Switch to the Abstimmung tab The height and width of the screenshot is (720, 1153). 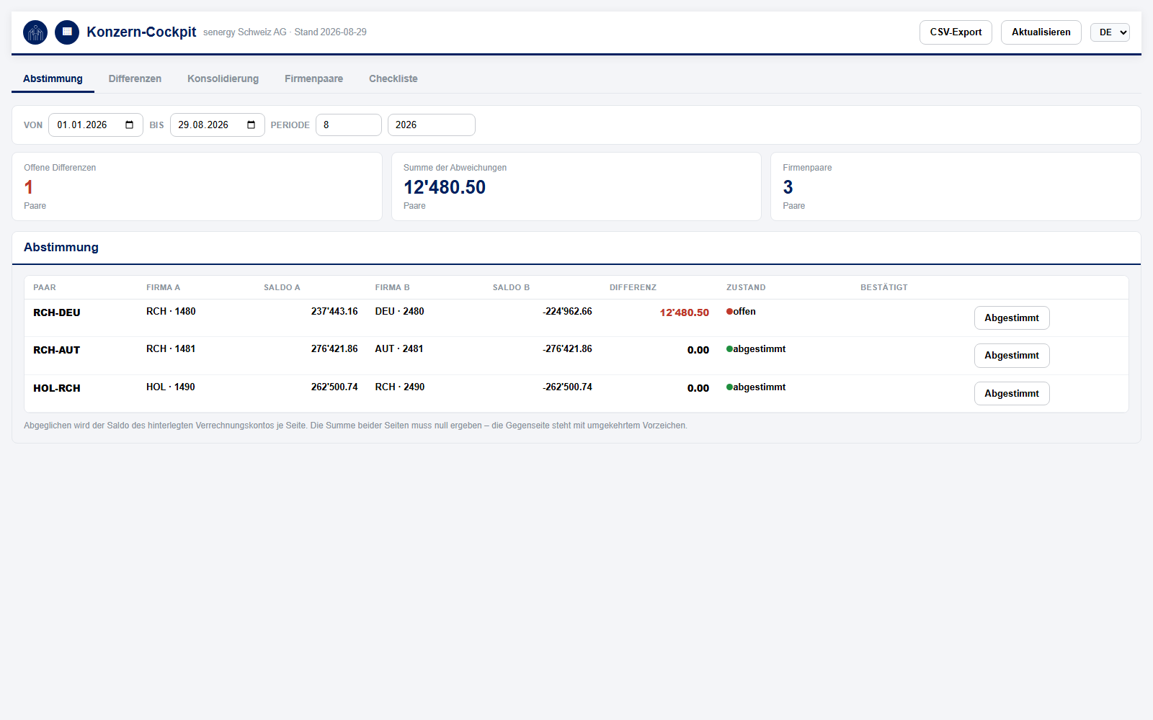click(x=53, y=79)
